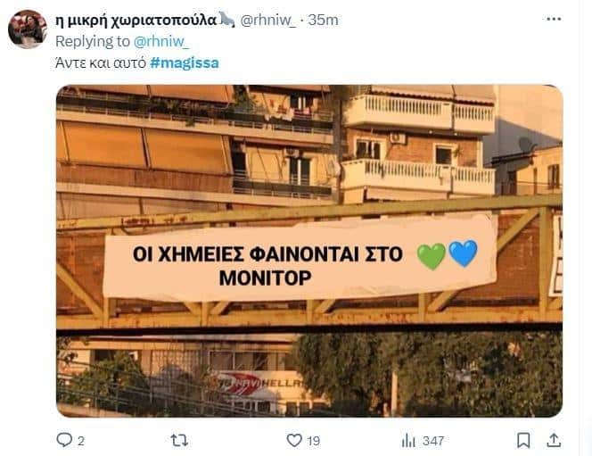The width and height of the screenshot is (592, 456).
Task: Bookmark this tweet
Action: (x=523, y=440)
